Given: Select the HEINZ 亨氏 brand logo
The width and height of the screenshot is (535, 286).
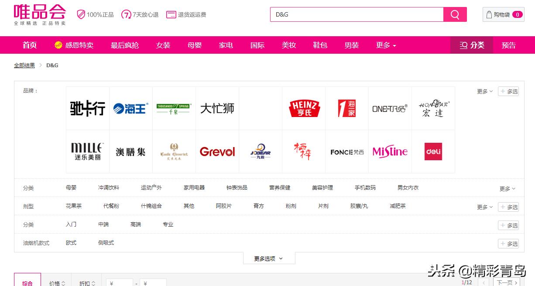Looking at the screenshot, I should tap(304, 108).
